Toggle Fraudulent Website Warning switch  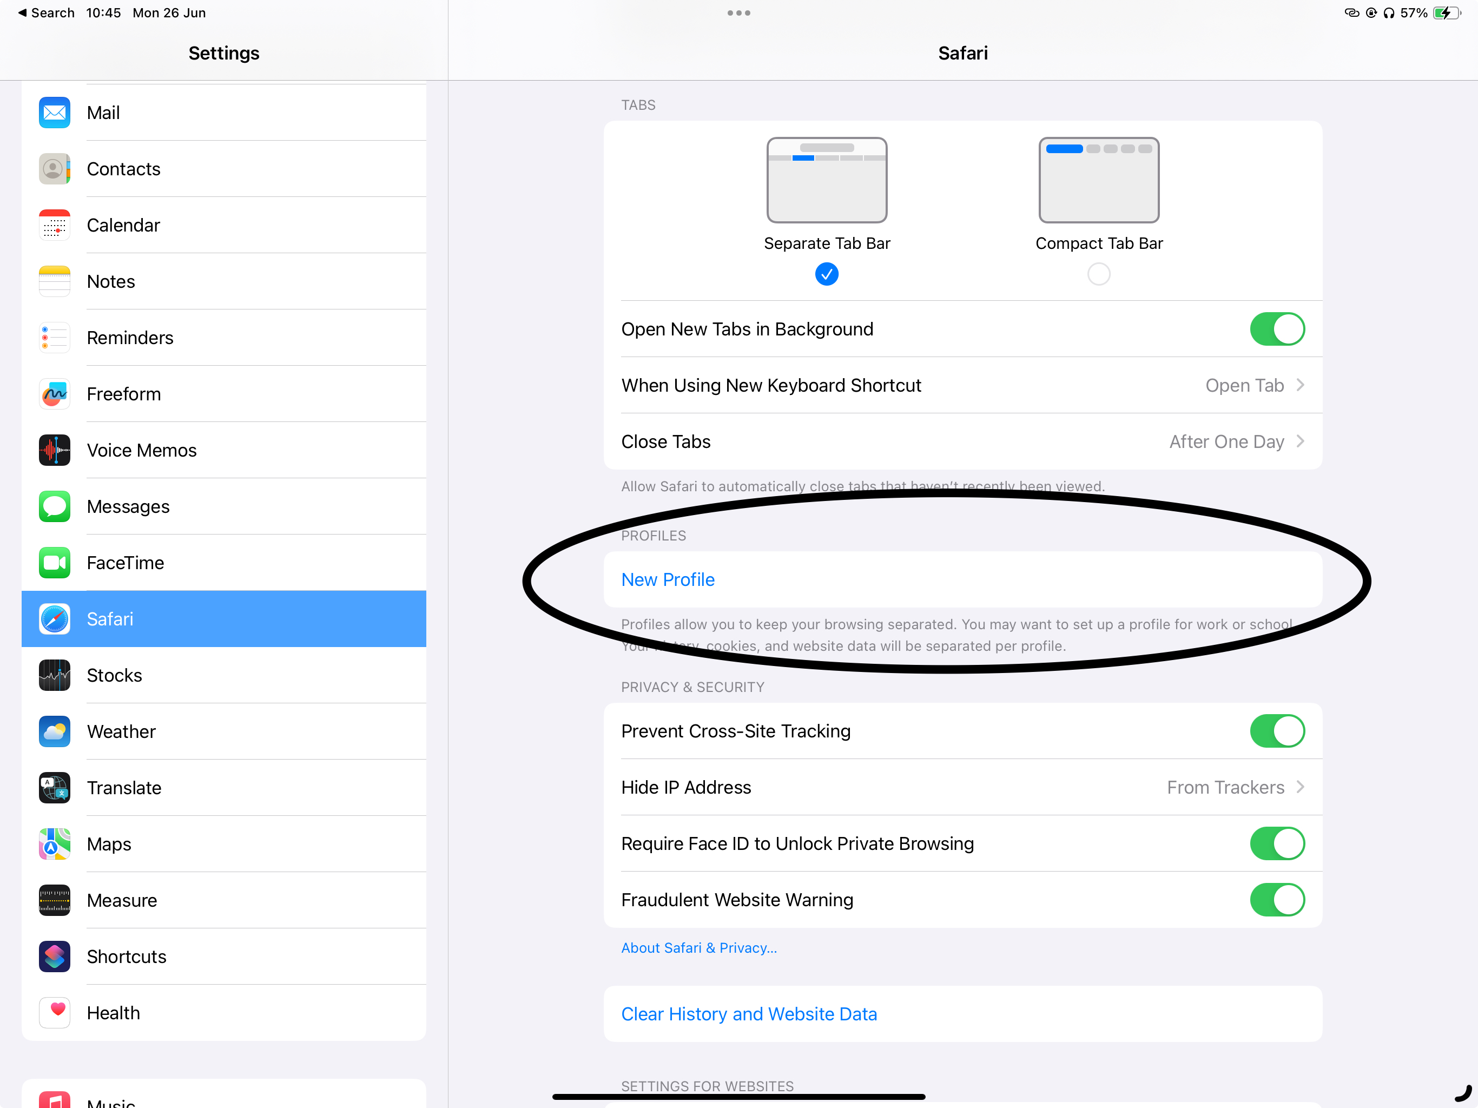click(1277, 900)
